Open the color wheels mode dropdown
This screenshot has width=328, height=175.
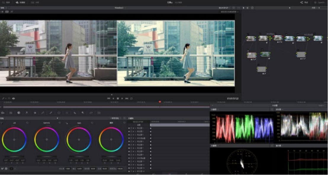click(115, 118)
